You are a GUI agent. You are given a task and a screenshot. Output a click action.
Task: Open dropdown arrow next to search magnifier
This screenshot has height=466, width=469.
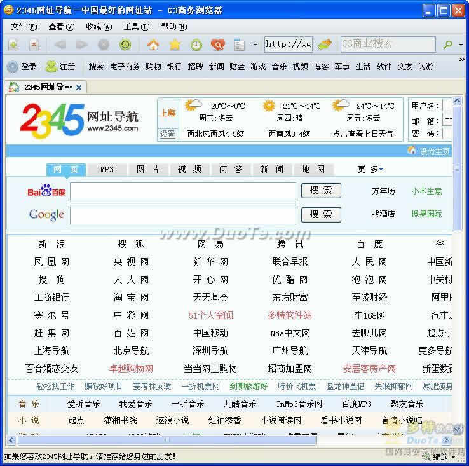(x=461, y=45)
